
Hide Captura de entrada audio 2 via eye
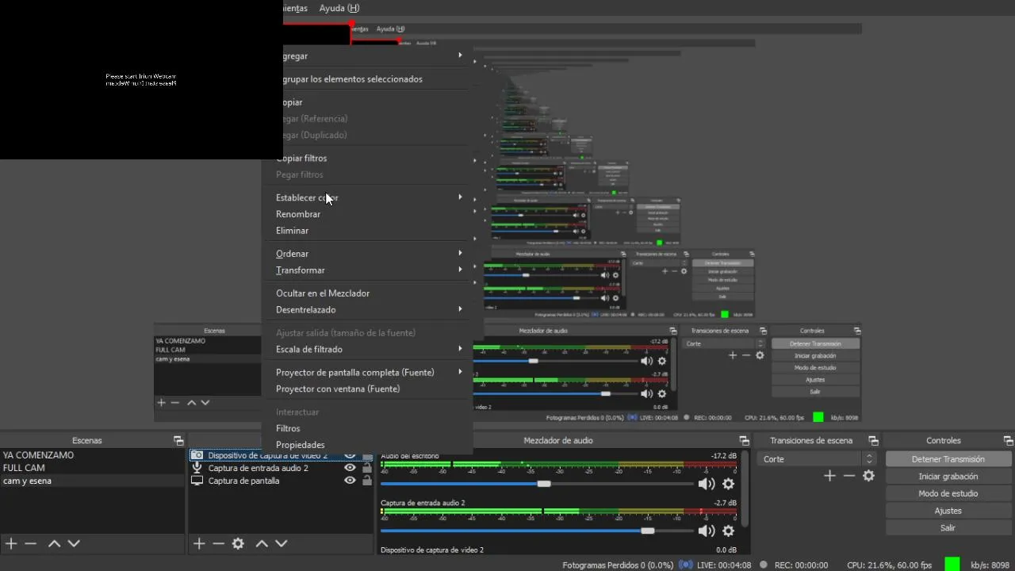point(350,468)
